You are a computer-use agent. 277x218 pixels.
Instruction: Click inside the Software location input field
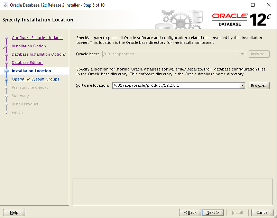coord(173,85)
